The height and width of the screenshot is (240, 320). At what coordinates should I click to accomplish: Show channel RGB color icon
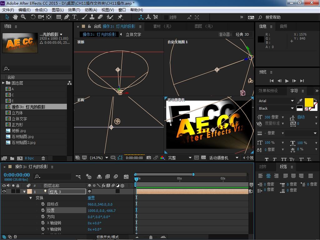pos(162,158)
